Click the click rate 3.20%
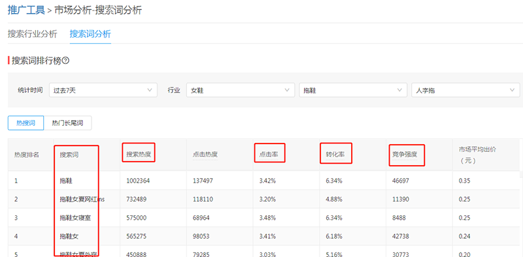The height and width of the screenshot is (257, 523). (267, 200)
